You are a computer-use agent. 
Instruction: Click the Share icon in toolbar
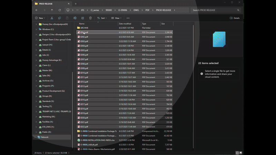pos(82,18)
